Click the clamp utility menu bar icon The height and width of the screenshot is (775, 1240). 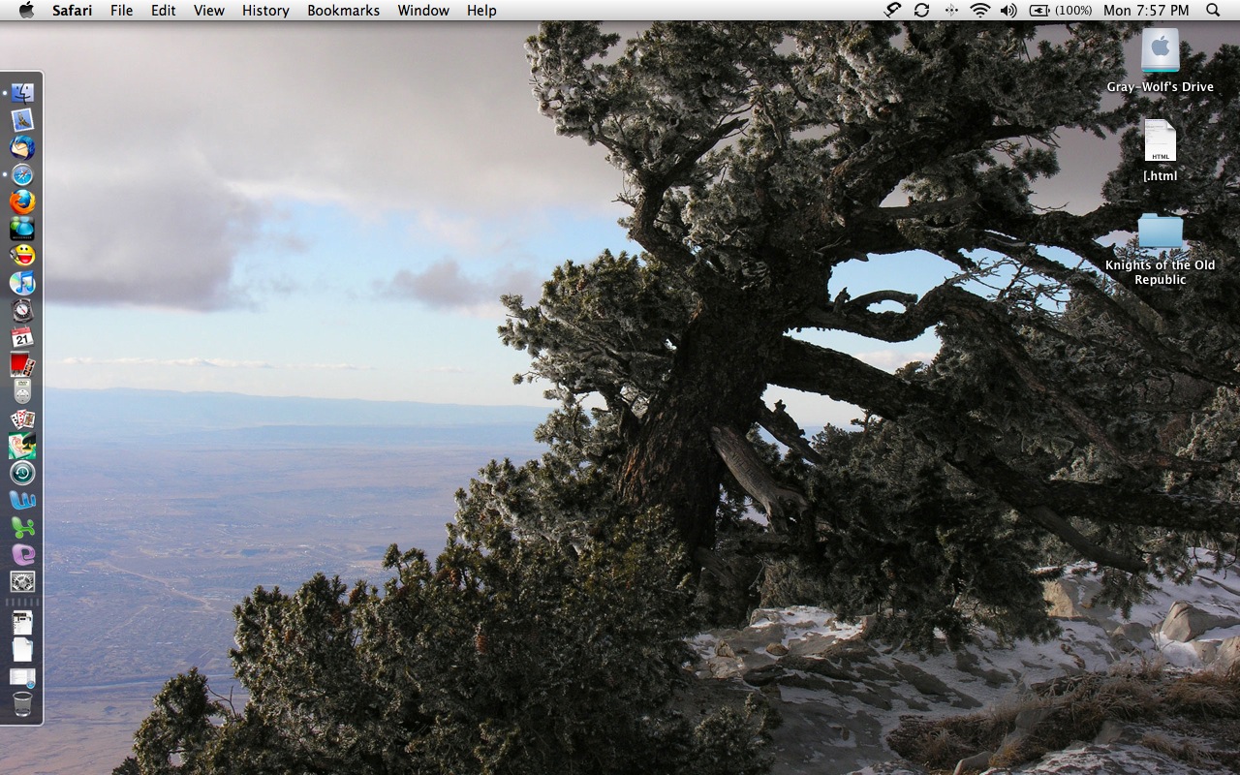tap(893, 11)
